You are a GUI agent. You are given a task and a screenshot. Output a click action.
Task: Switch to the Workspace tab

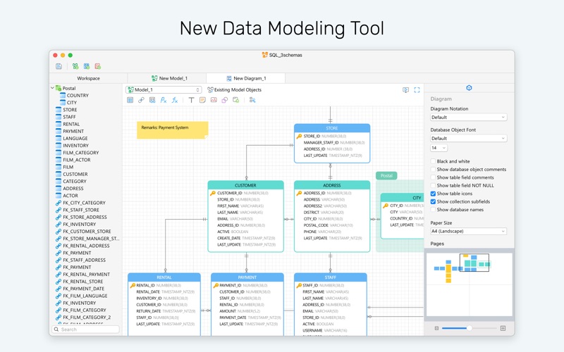(x=89, y=78)
